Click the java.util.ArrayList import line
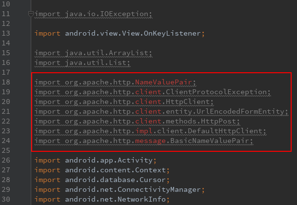This screenshot has height=205, width=297. tap(93, 53)
